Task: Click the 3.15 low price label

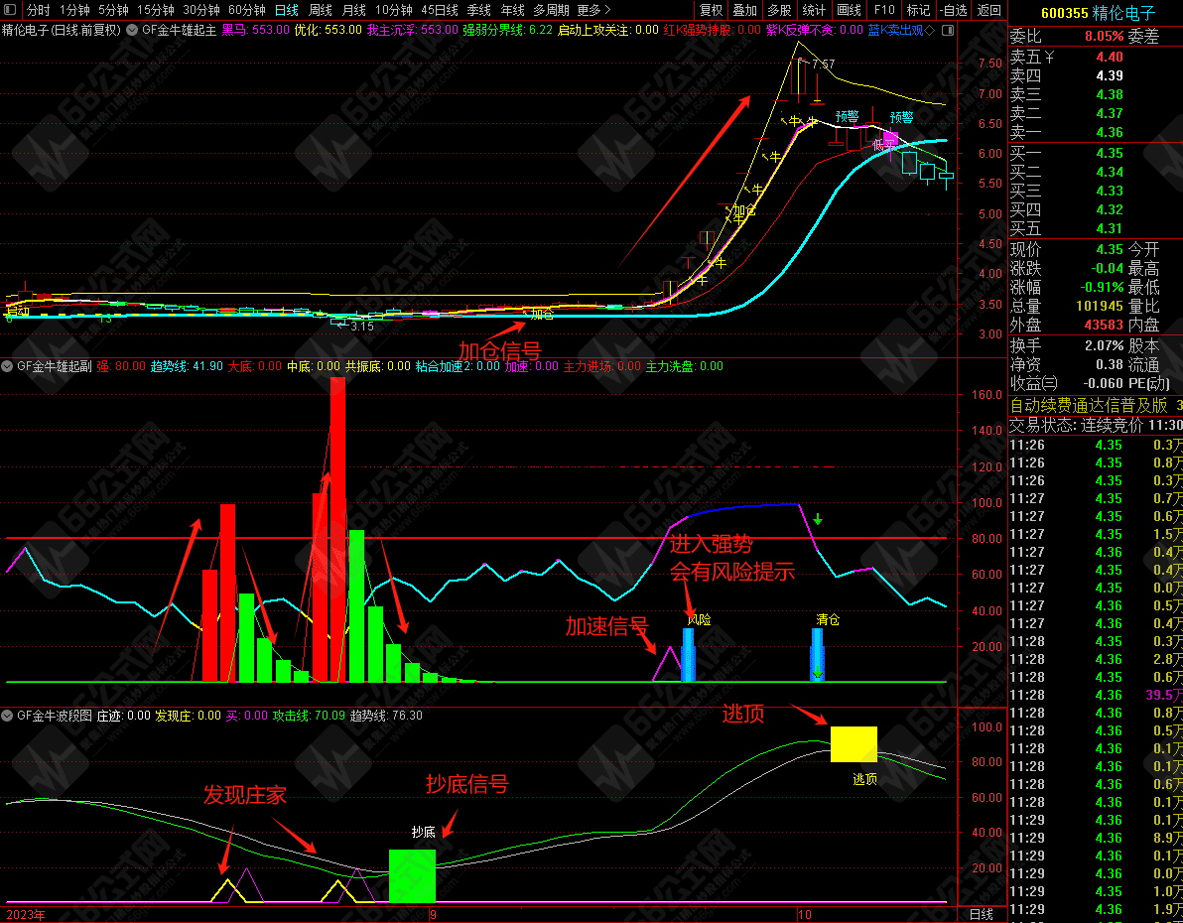Action: click(x=362, y=327)
